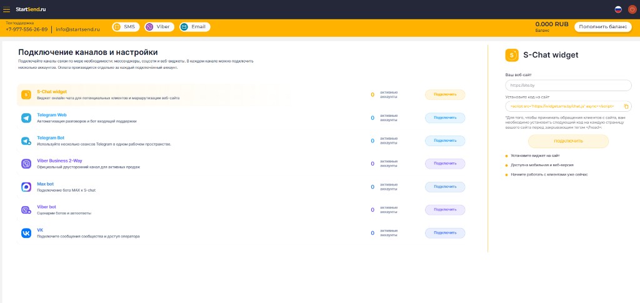
Task: Click the VK active accounts count
Action: point(372,233)
